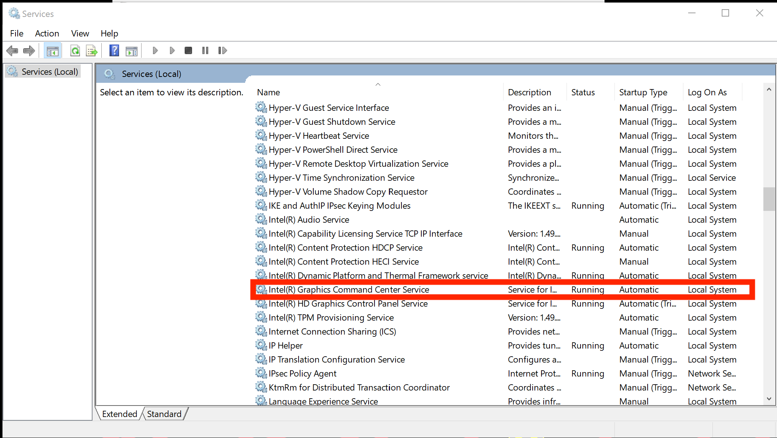Viewport: 777px width, 438px height.
Task: Click the Export List toolbar icon
Action: click(91, 51)
